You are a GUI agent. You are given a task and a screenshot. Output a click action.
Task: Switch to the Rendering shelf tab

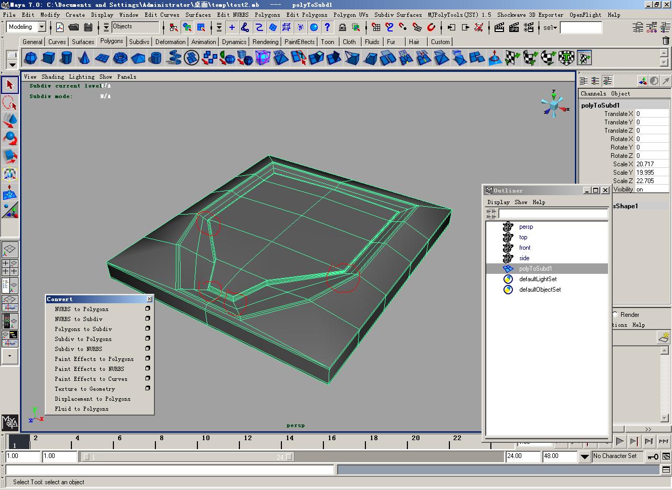click(x=265, y=42)
